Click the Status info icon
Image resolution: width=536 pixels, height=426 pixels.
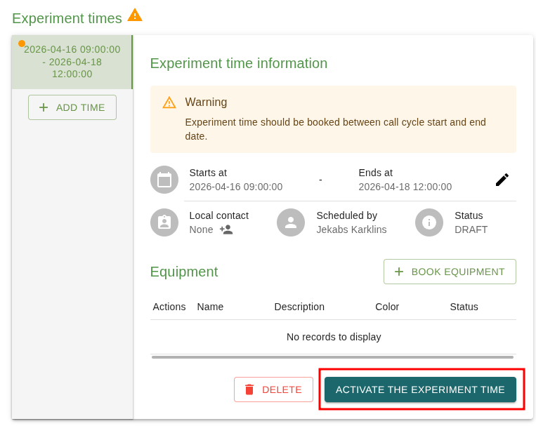[429, 222]
